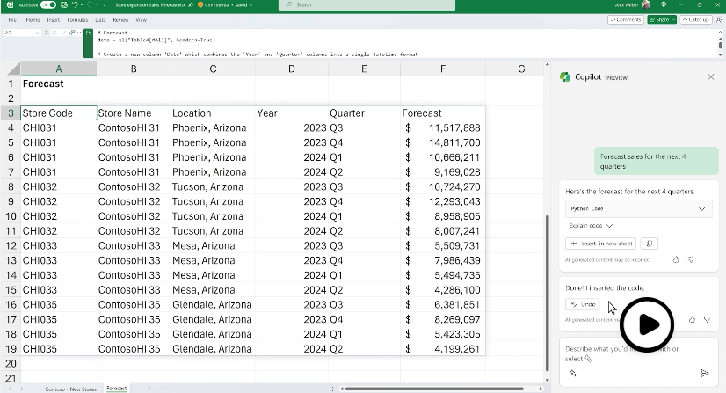
Task: Open the File menu
Action: [x=12, y=20]
